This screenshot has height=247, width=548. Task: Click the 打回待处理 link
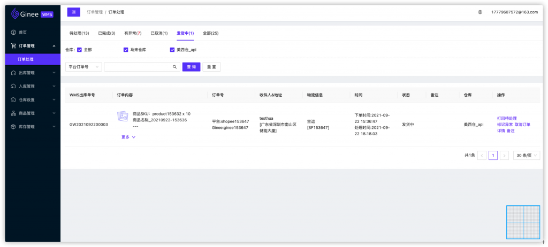coord(507,119)
